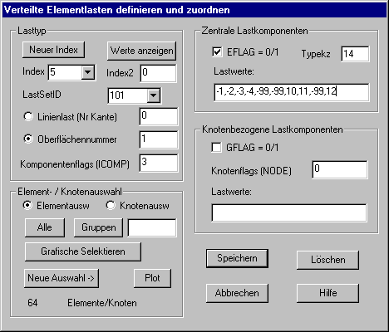Click the Gruppen button

pyautogui.click(x=98, y=227)
